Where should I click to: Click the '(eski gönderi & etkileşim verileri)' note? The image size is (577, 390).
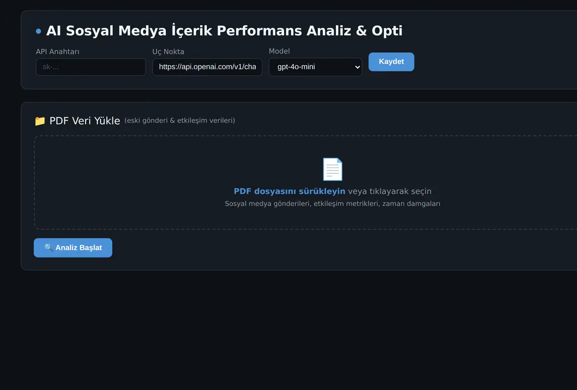[x=180, y=121]
